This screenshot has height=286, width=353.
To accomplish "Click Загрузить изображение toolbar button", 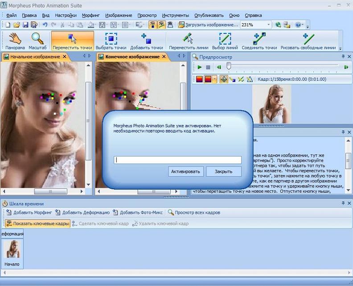I will [208, 25].
